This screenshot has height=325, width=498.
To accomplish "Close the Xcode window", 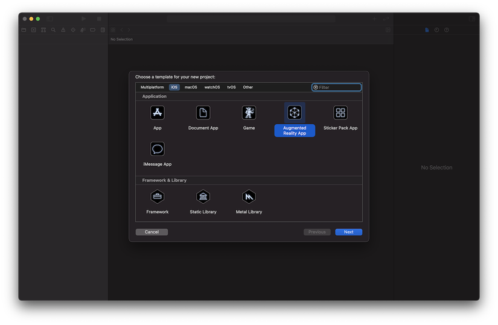I will pos(25,19).
